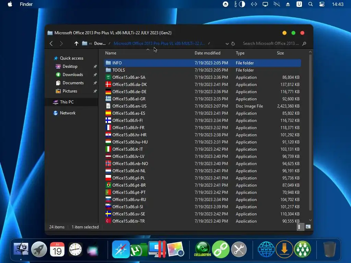Open the INFO folder icon
The image size is (351, 263).
[x=108, y=63]
